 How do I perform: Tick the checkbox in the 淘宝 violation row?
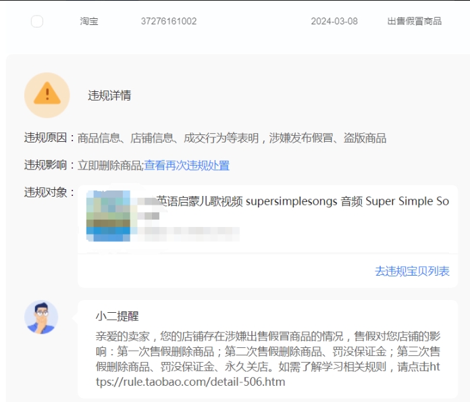click(x=37, y=22)
